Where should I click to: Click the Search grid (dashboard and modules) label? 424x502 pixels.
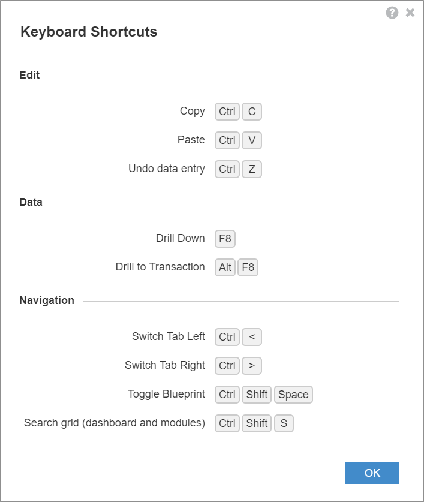pyautogui.click(x=115, y=423)
